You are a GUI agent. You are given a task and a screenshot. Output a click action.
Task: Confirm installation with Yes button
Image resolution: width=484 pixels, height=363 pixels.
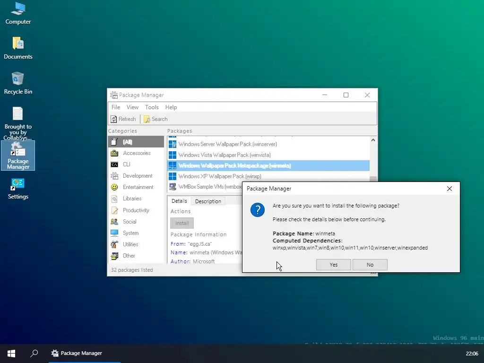(333, 265)
